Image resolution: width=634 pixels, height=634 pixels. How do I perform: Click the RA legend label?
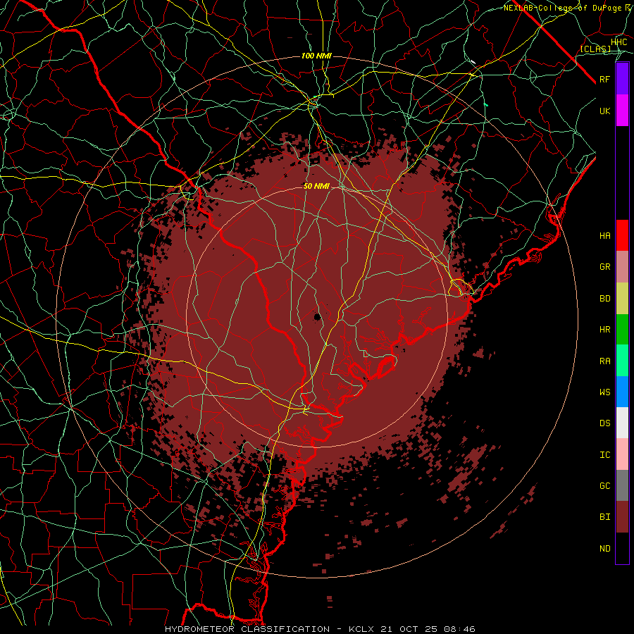pyautogui.click(x=605, y=361)
